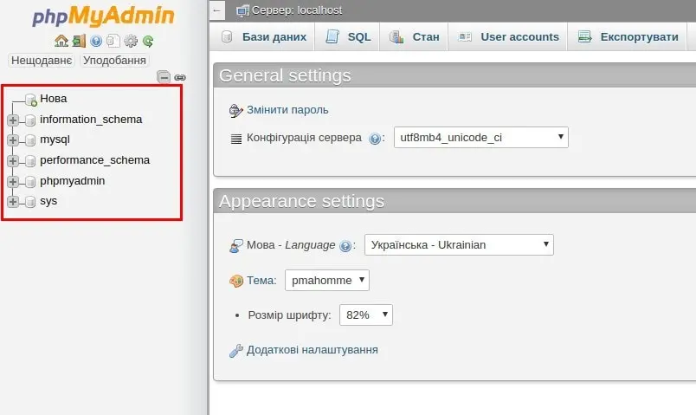The height and width of the screenshot is (415, 696).
Task: Open the Українська - Ukrainian language dropdown
Action: 459,245
